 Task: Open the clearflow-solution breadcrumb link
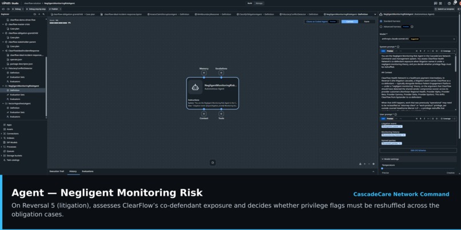(33, 3)
